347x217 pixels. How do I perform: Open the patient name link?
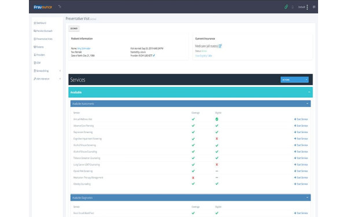click(84, 49)
